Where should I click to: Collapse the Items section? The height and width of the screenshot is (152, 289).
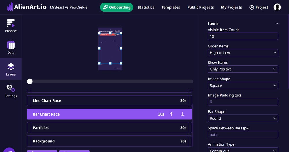tap(277, 24)
